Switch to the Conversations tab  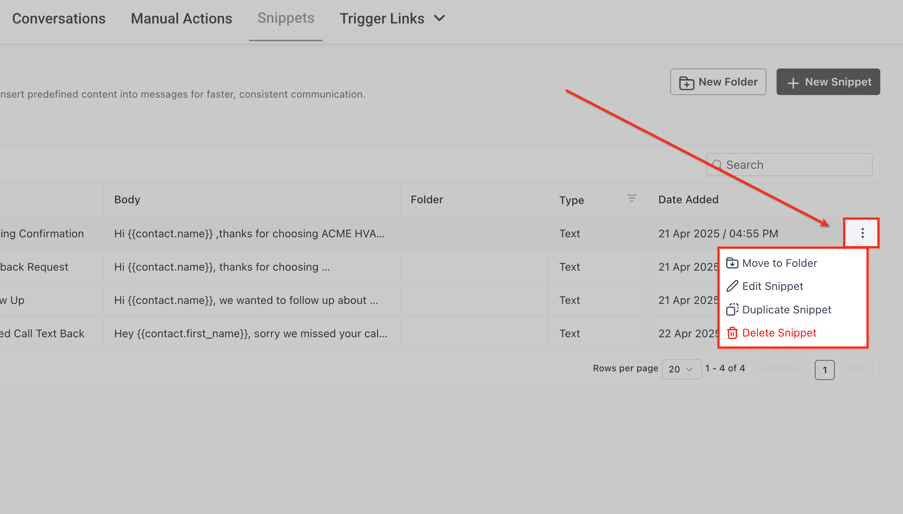point(59,19)
